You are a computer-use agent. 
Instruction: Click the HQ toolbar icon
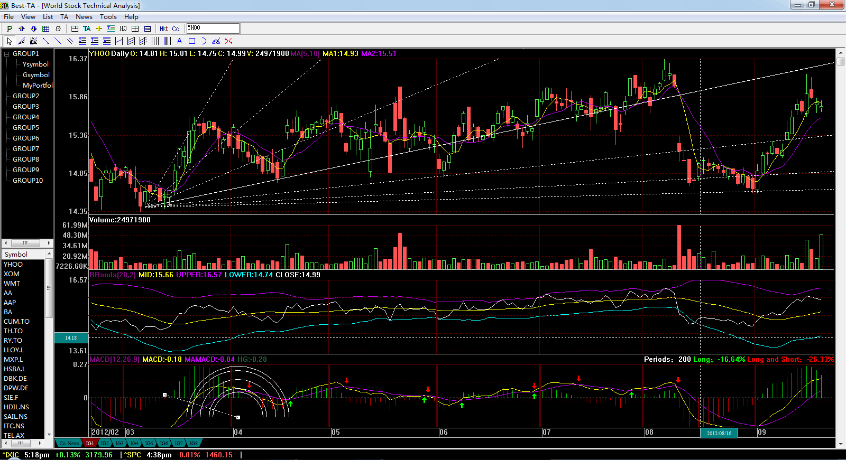[123, 29]
